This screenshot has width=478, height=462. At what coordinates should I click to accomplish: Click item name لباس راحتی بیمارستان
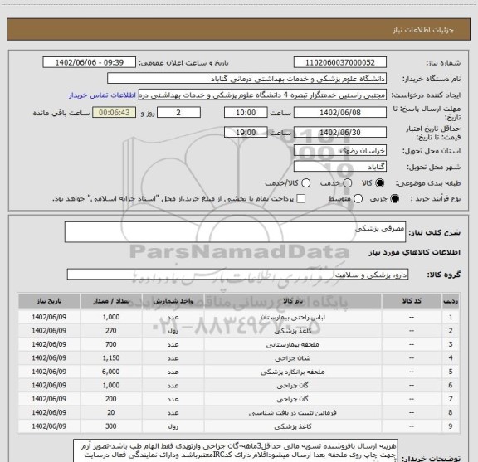(x=293, y=317)
